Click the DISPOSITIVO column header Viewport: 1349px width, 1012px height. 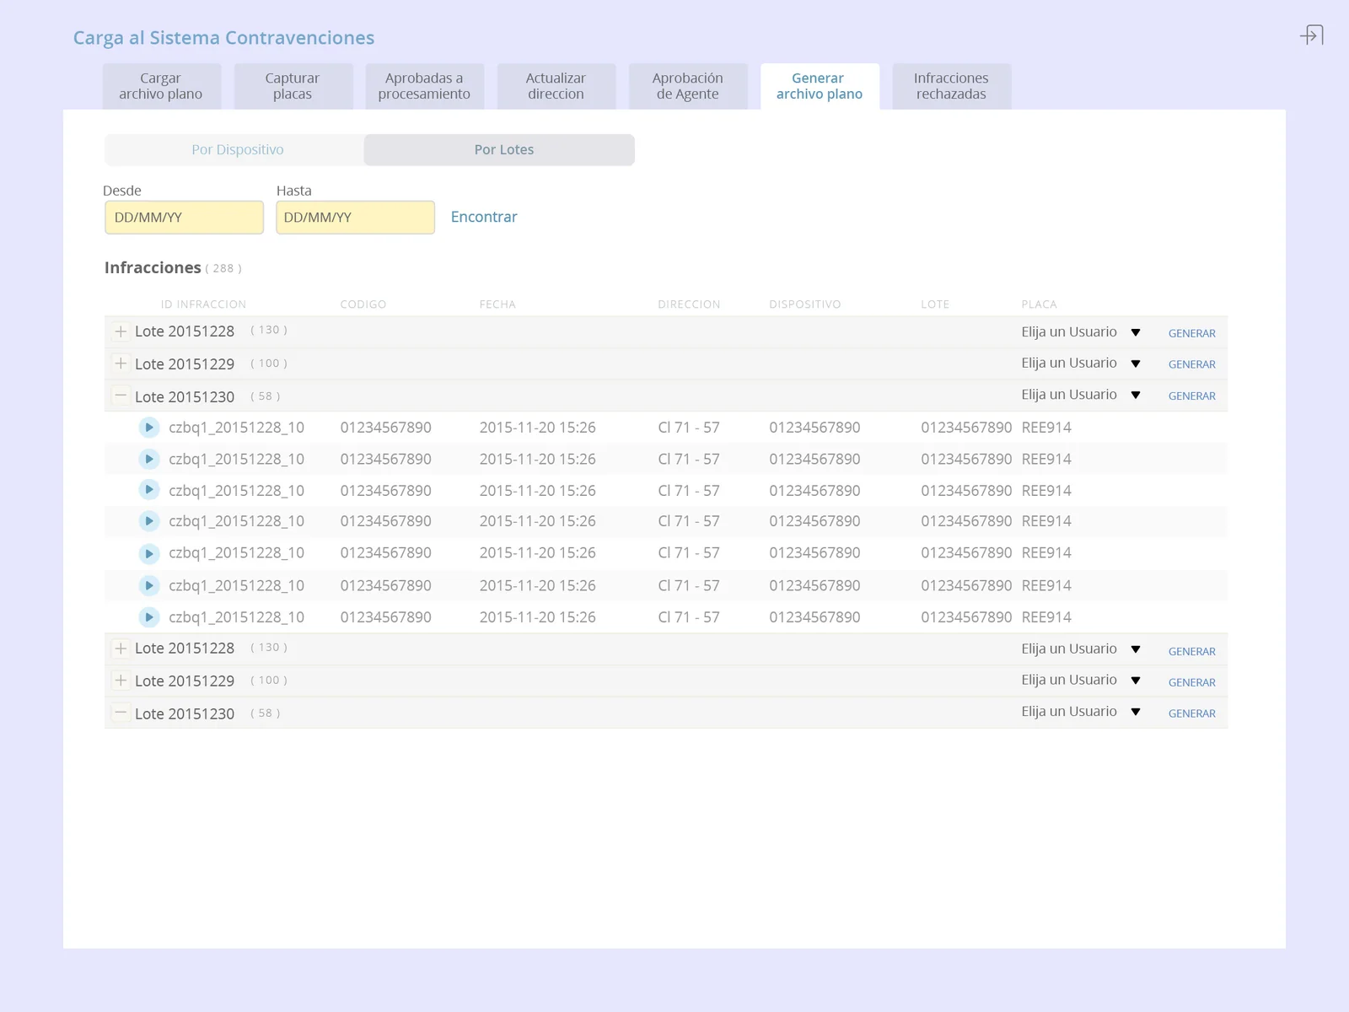click(x=805, y=304)
